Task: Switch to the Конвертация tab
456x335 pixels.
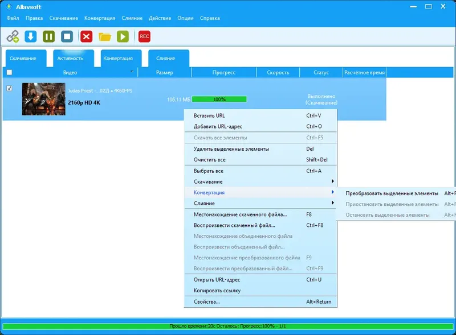Action: coord(119,57)
